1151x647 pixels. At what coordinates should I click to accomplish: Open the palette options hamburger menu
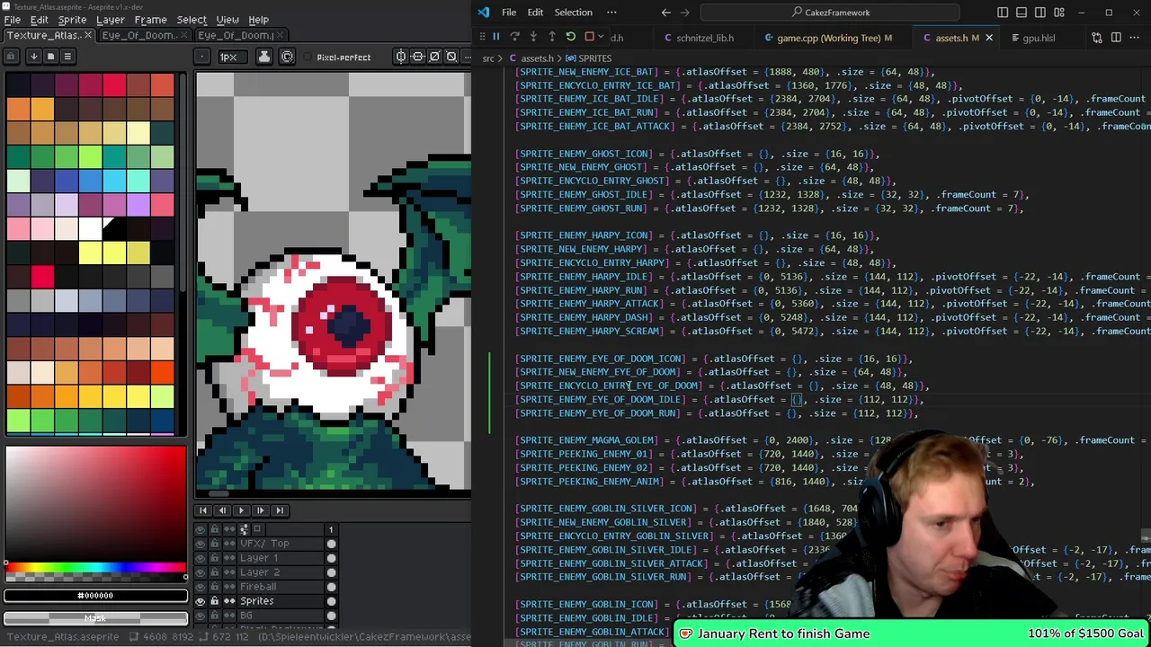click(67, 57)
